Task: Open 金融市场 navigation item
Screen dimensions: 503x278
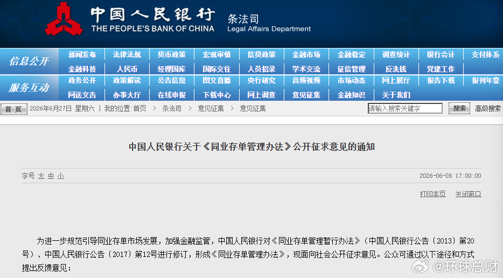Action: [x=306, y=54]
